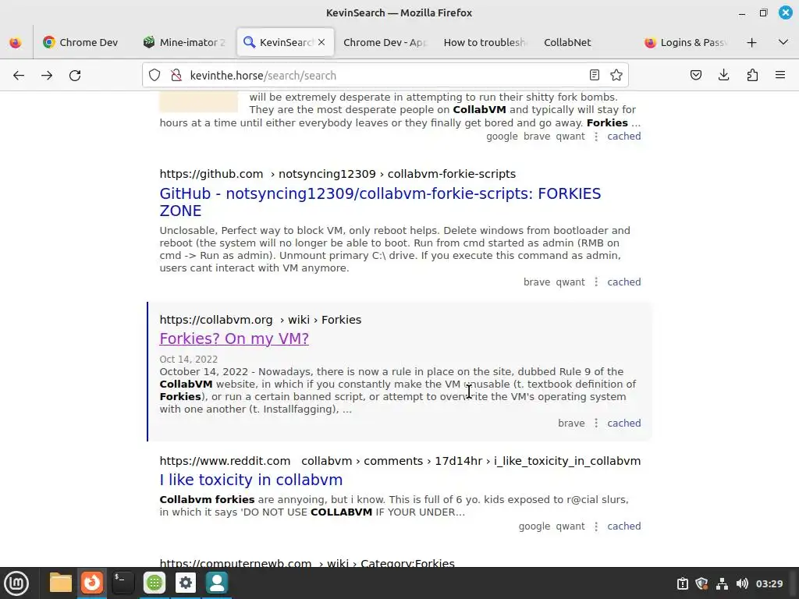
Task: Switch to the Mine-imator tab
Action: (x=184, y=42)
